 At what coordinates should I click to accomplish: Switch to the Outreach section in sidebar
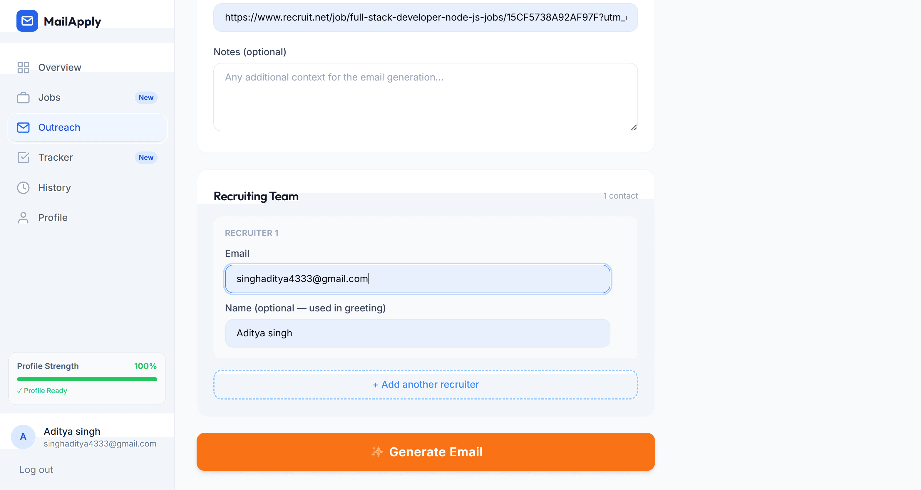point(59,127)
